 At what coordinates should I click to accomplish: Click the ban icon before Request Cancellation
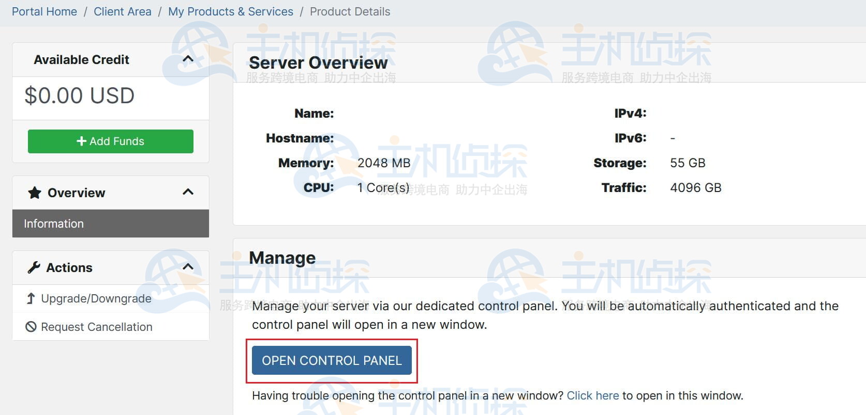pos(31,327)
